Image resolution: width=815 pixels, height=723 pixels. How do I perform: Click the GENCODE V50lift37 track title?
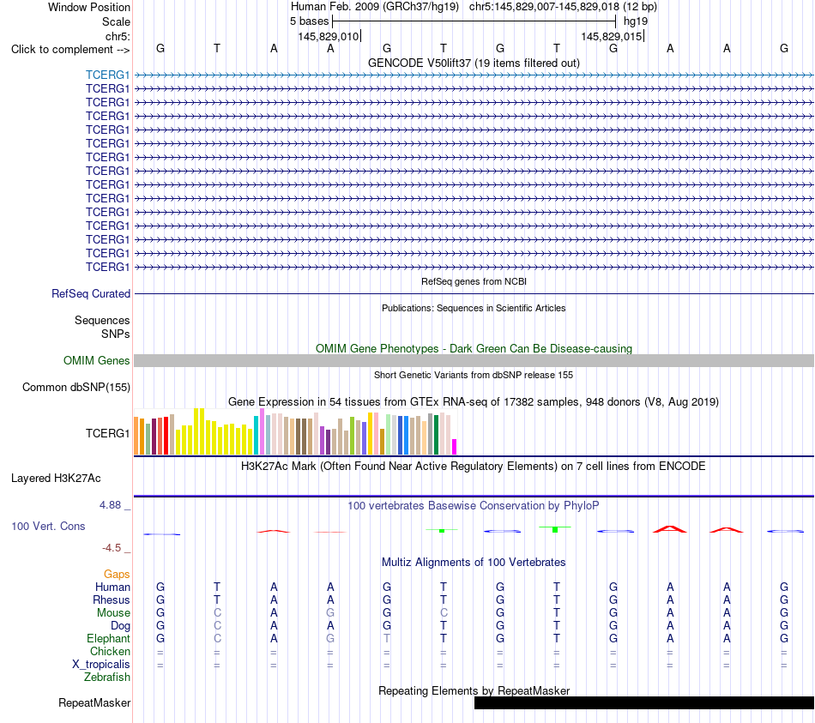[474, 63]
